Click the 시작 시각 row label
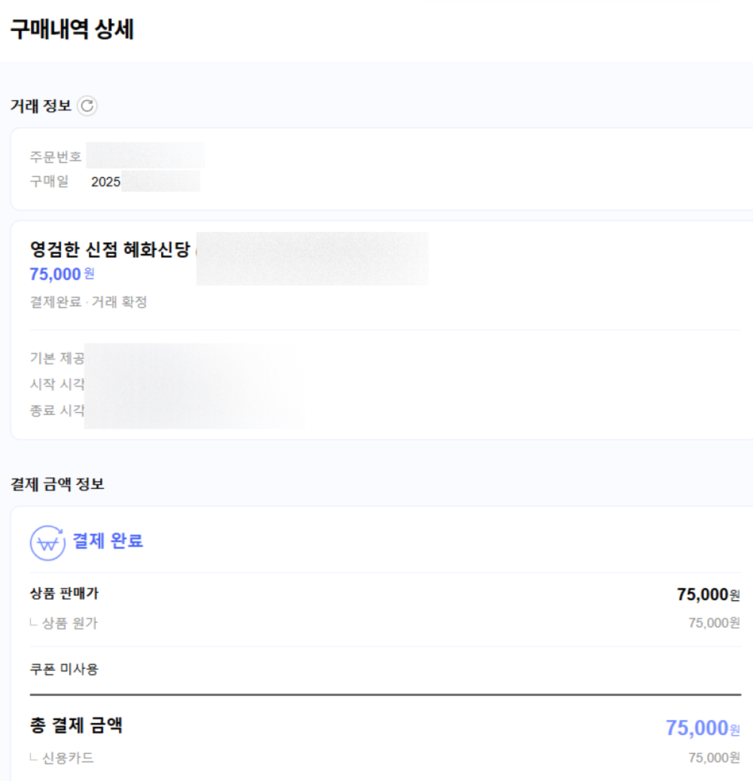Screen dimensions: 753x781 [57, 385]
